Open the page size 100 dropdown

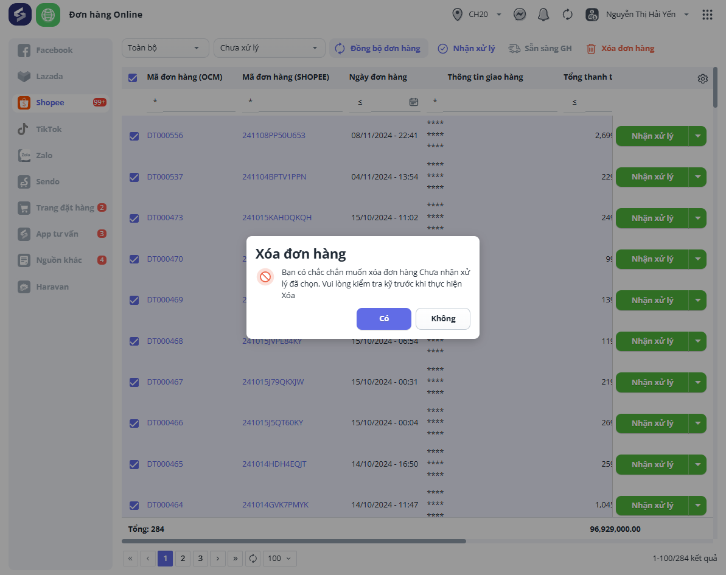tap(279, 559)
